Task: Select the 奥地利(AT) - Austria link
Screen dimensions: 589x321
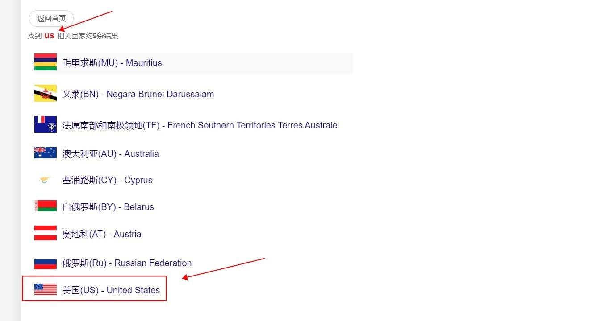Action: 102,234
